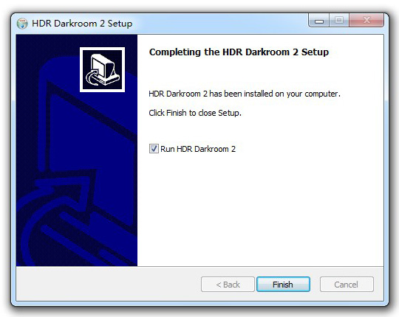Click the "Completing the HDR Darkroom 2 Setup" heading
The height and width of the screenshot is (317, 399).
239,52
